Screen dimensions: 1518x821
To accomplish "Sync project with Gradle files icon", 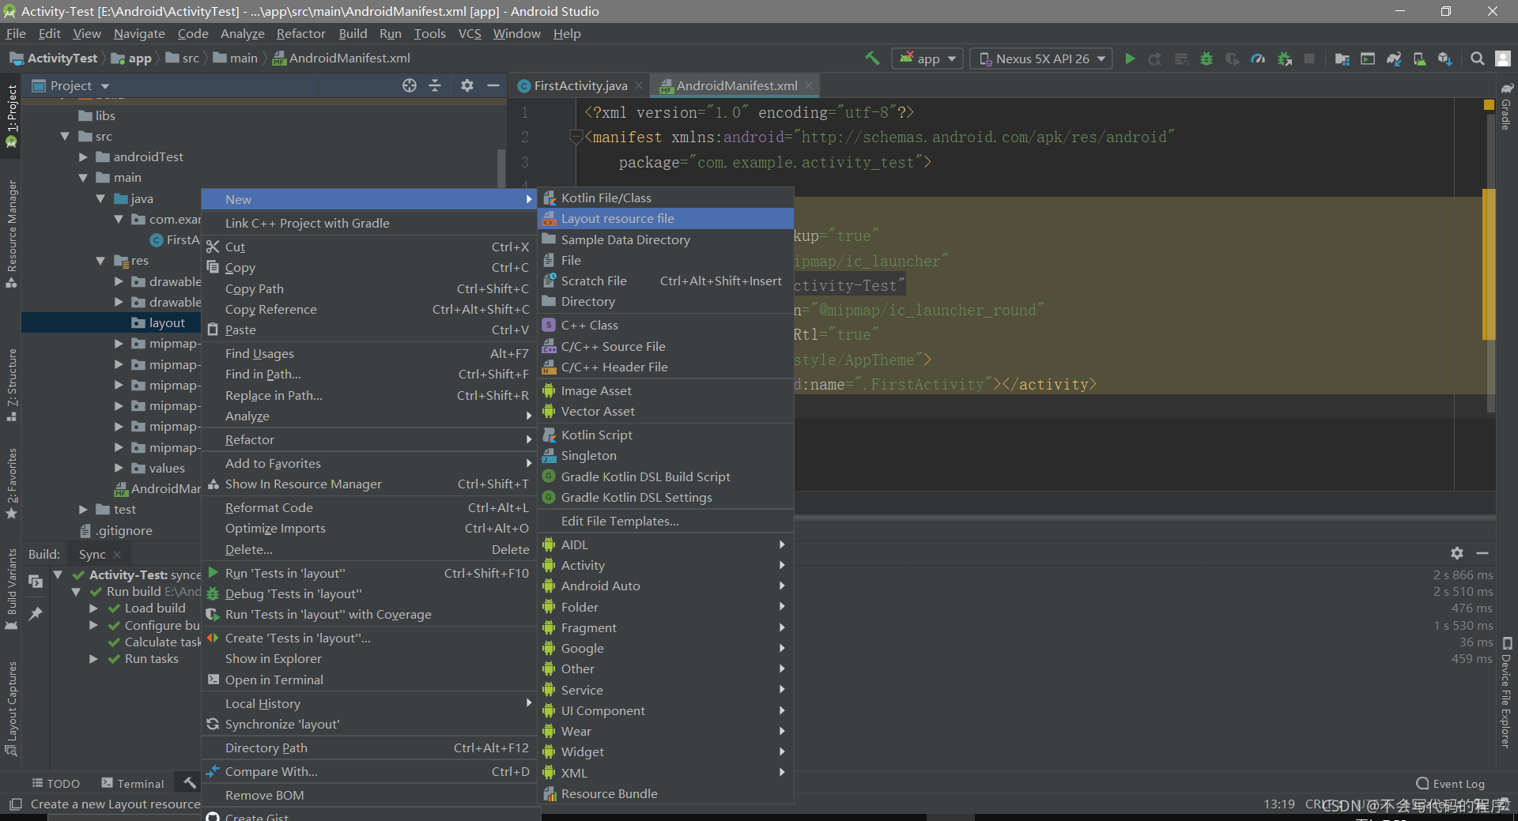I will [x=1394, y=58].
